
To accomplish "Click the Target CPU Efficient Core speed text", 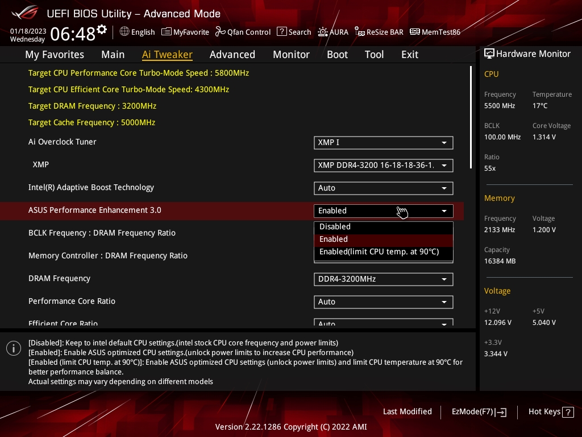I will coord(129,89).
